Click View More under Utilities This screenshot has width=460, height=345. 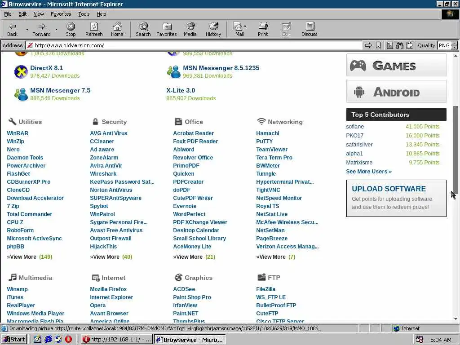[22, 257]
